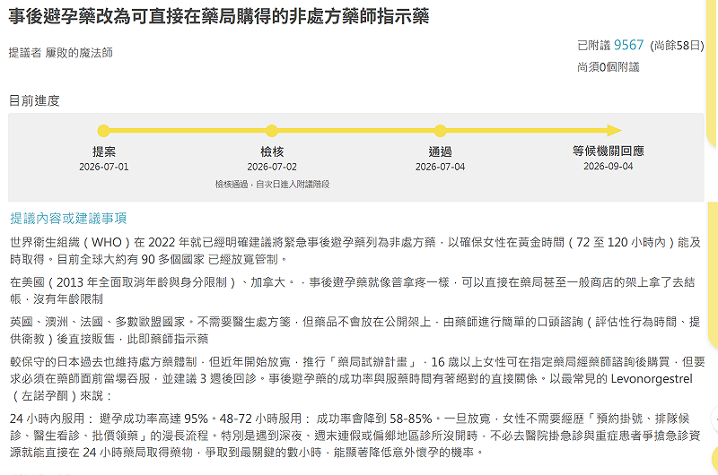
Task: Click the 通過 timeline dot
Action: point(440,131)
